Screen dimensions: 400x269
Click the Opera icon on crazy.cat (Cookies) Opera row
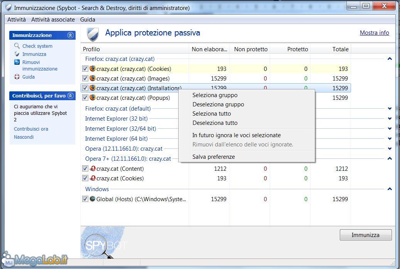click(x=93, y=178)
